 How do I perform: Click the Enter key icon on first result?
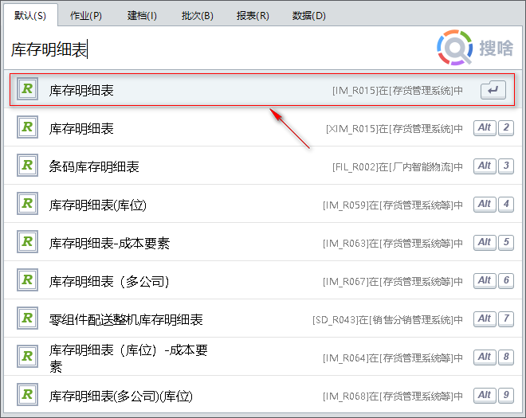[493, 90]
